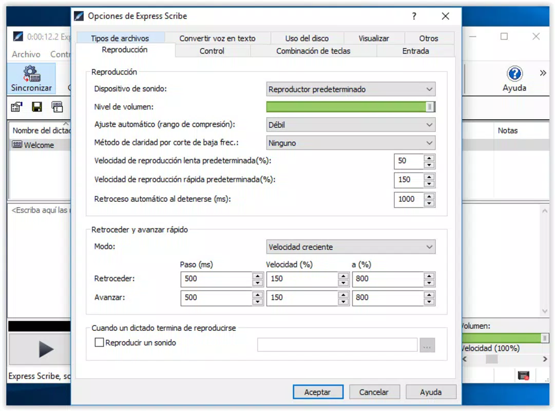Click the Retroceder Velocidad 150 field
Screen dimensions: 555x411
[x=302, y=279]
